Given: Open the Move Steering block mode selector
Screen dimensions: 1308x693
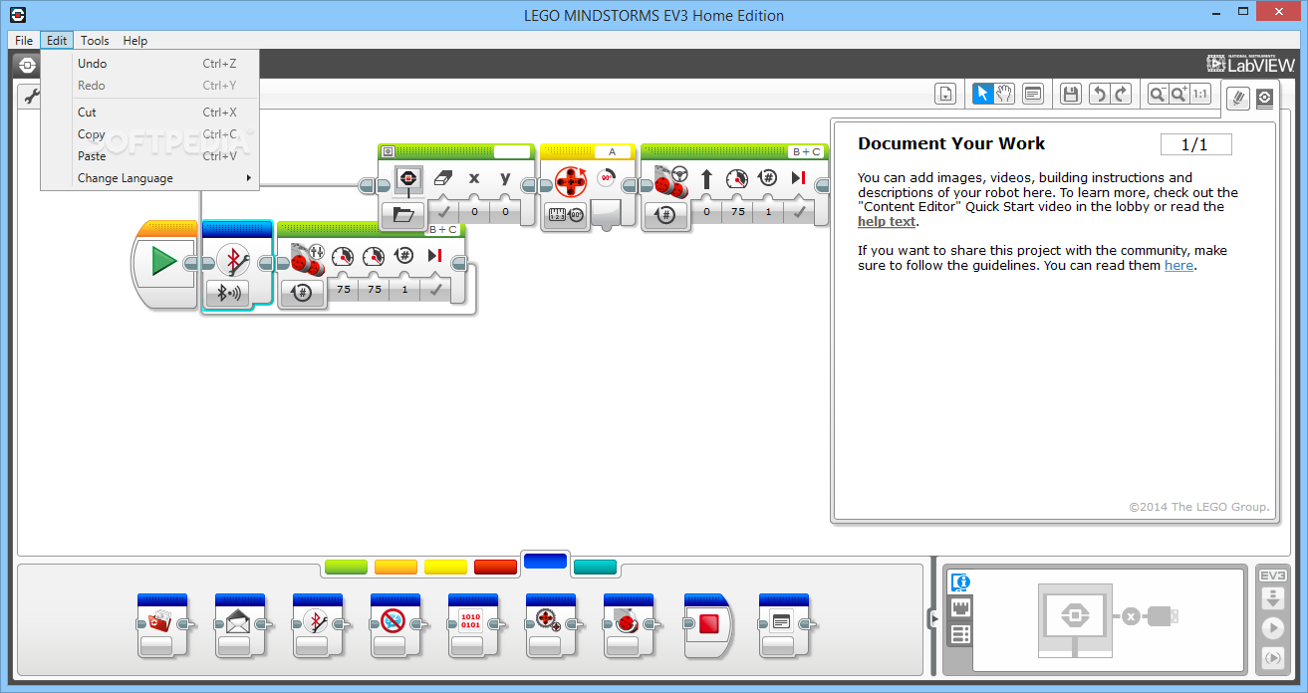Looking at the screenshot, I should 665,214.
